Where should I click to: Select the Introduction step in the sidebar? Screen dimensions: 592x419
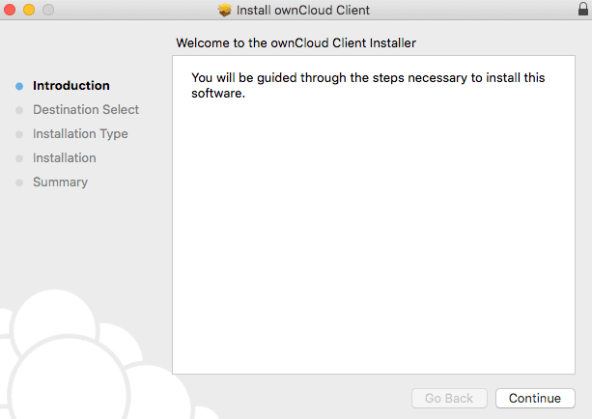point(70,85)
